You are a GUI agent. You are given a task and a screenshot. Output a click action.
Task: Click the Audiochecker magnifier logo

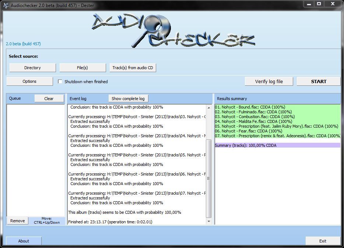click(x=173, y=30)
